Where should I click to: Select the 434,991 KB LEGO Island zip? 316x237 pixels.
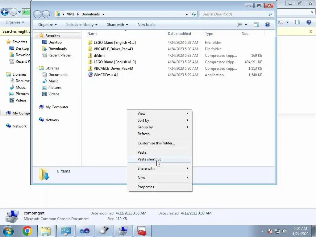click(114, 62)
